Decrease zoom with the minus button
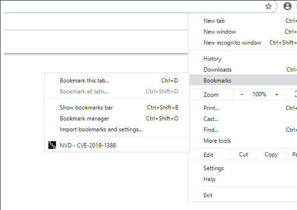Screen dimensions: 297x210 (x=242, y=94)
